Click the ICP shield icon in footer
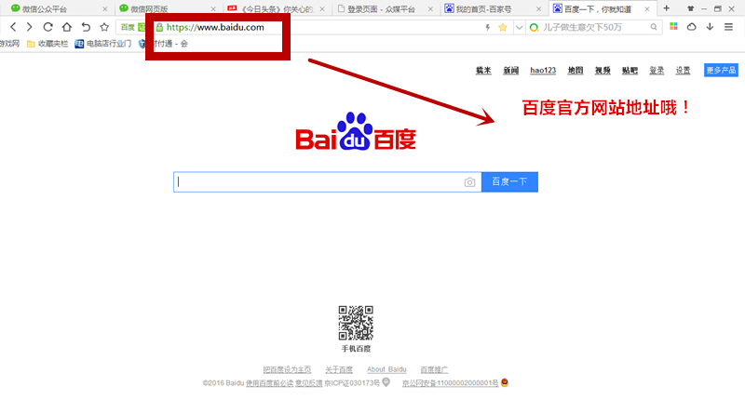The image size is (745, 400). [386, 382]
